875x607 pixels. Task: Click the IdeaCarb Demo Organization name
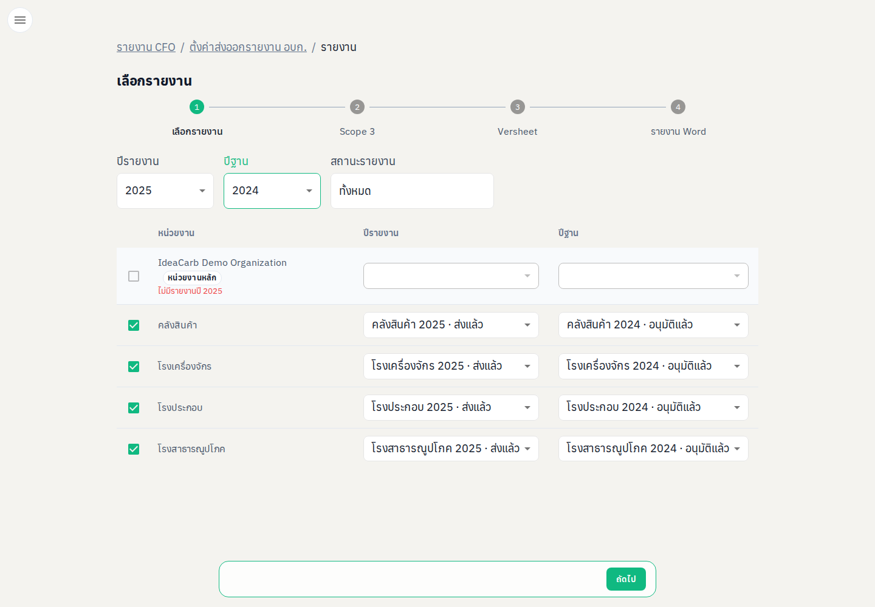point(222,263)
